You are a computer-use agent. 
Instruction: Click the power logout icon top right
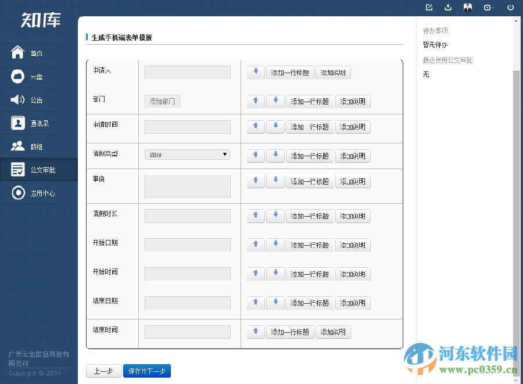point(510,8)
